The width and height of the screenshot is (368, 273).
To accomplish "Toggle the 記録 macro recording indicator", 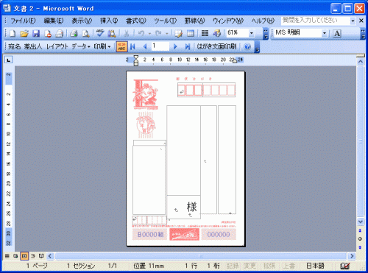I will point(233,266).
